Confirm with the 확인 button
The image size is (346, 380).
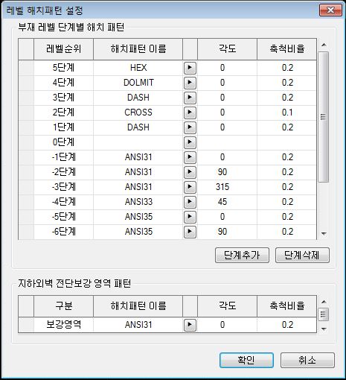[246, 360]
